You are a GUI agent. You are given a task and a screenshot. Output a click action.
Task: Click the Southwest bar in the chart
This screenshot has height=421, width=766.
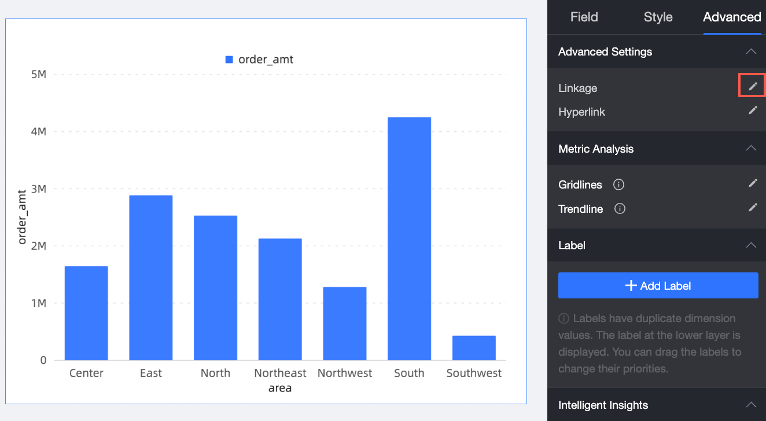[x=474, y=348]
